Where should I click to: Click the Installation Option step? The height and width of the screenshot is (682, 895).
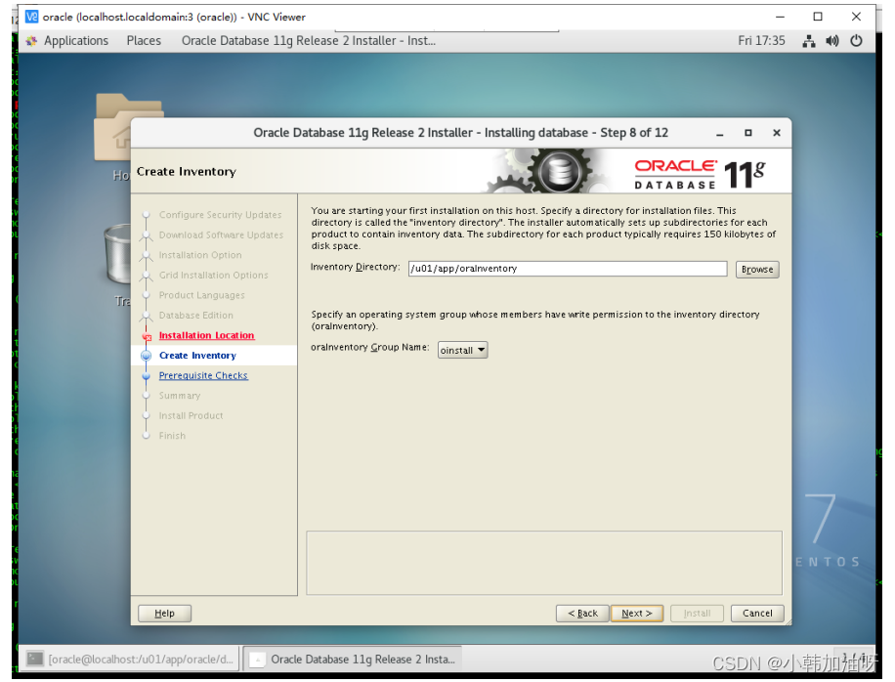[x=200, y=255]
